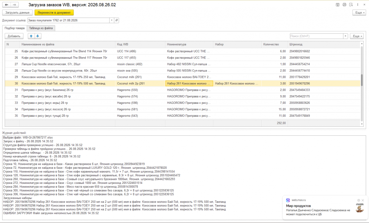The width and height of the screenshot is (369, 223).
Task: Click the Перенести в документ button
Action: (x=54, y=13)
